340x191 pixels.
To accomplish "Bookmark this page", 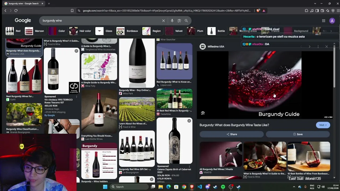I will tap(72, 11).
